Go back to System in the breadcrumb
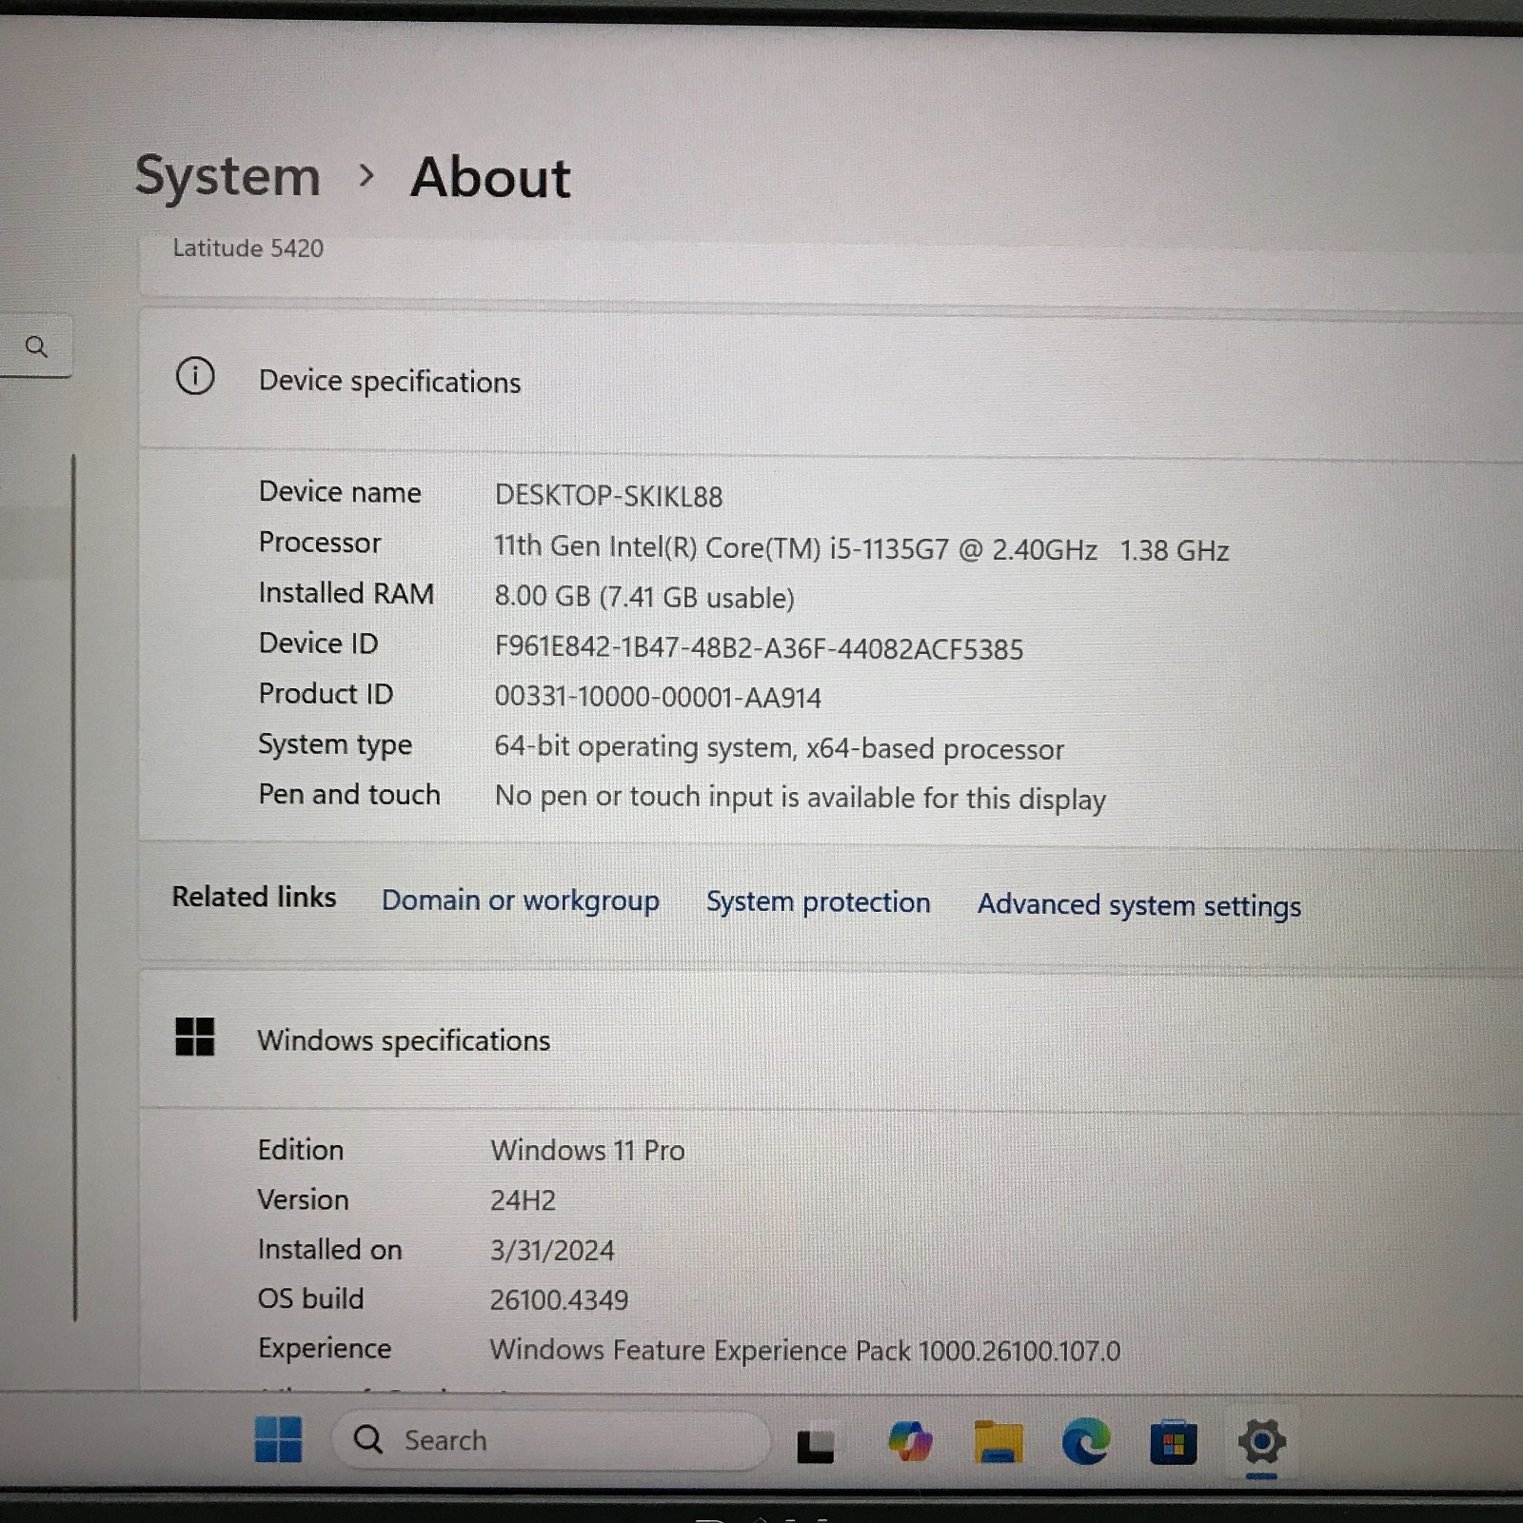Image resolution: width=1523 pixels, height=1523 pixels. pos(227,177)
